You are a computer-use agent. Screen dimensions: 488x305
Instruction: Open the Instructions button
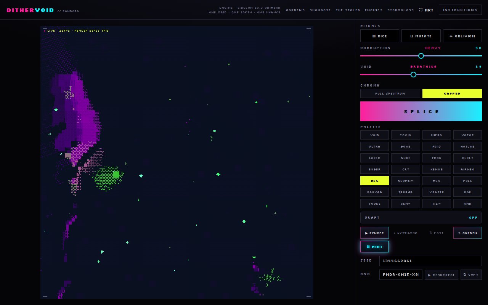pos(460,10)
